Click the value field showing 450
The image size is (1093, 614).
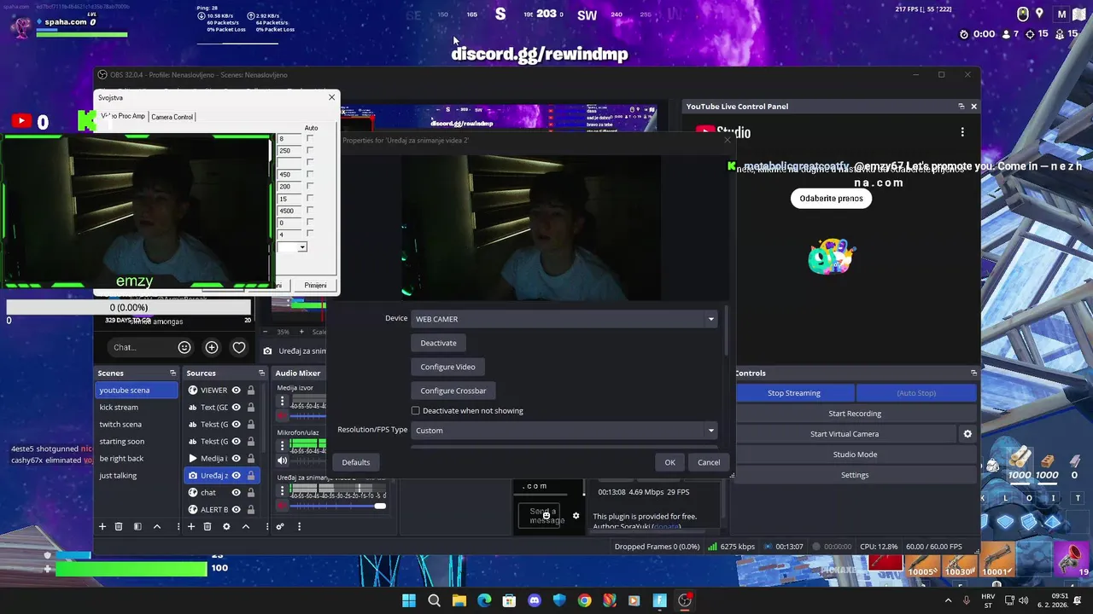290,175
